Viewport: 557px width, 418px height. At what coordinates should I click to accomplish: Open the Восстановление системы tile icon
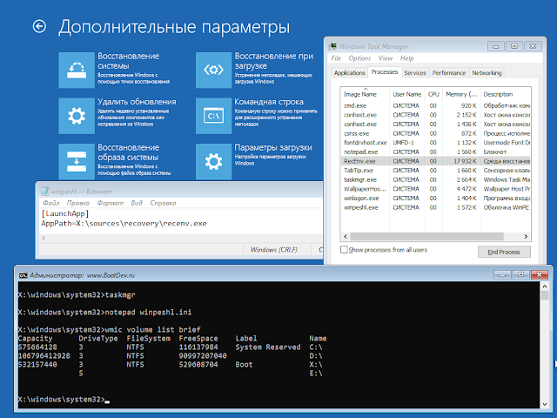77,70
